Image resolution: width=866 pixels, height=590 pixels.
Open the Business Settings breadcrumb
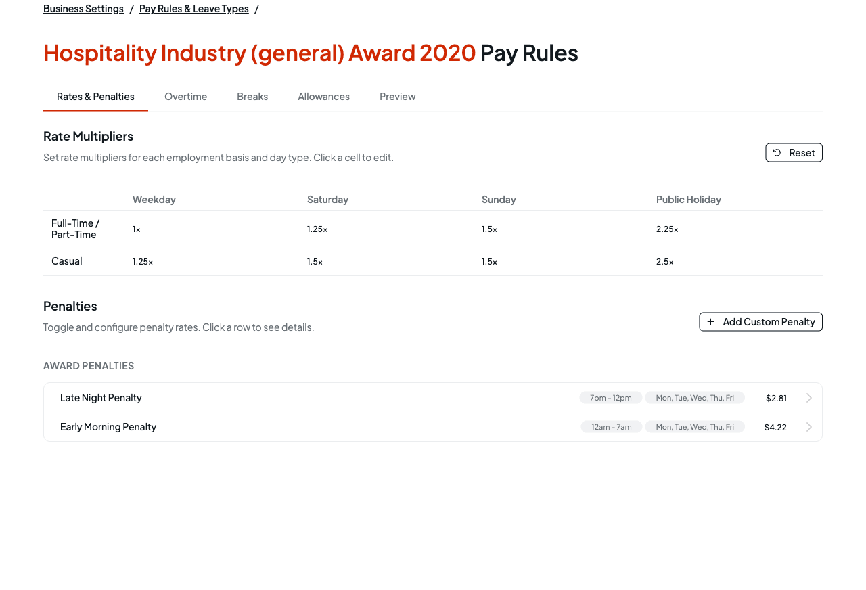(x=83, y=8)
